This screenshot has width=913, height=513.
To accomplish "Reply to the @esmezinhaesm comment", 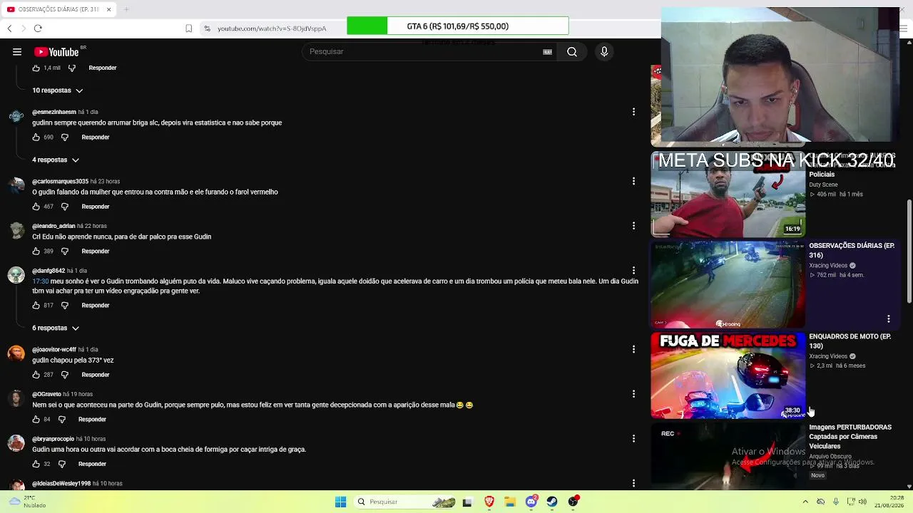I will (96, 137).
